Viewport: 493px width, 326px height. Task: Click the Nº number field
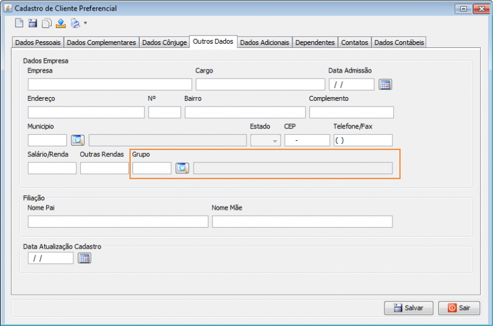pyautogui.click(x=165, y=113)
